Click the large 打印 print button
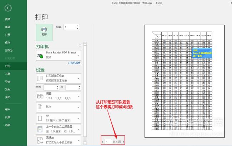 point(44,32)
